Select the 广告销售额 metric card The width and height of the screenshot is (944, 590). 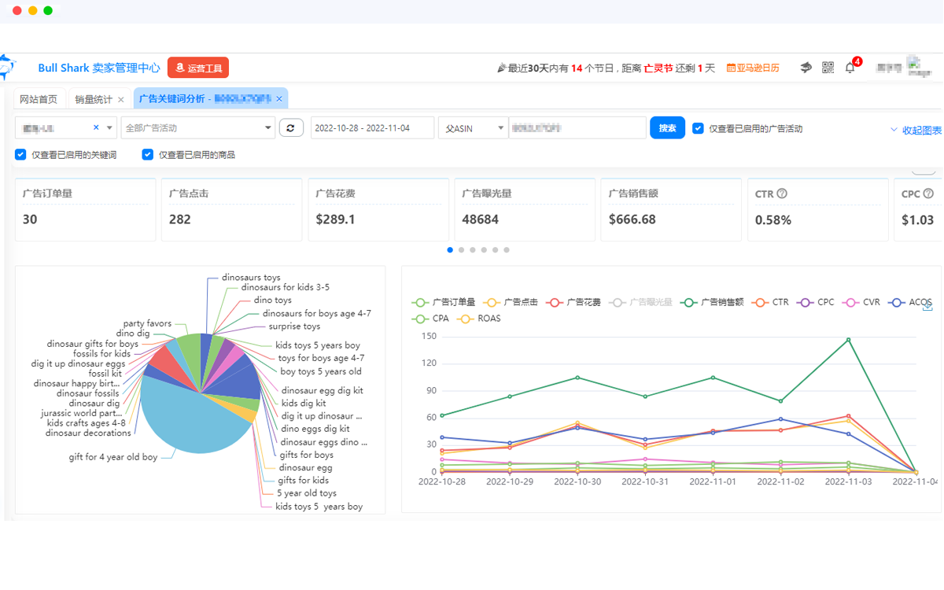671,209
